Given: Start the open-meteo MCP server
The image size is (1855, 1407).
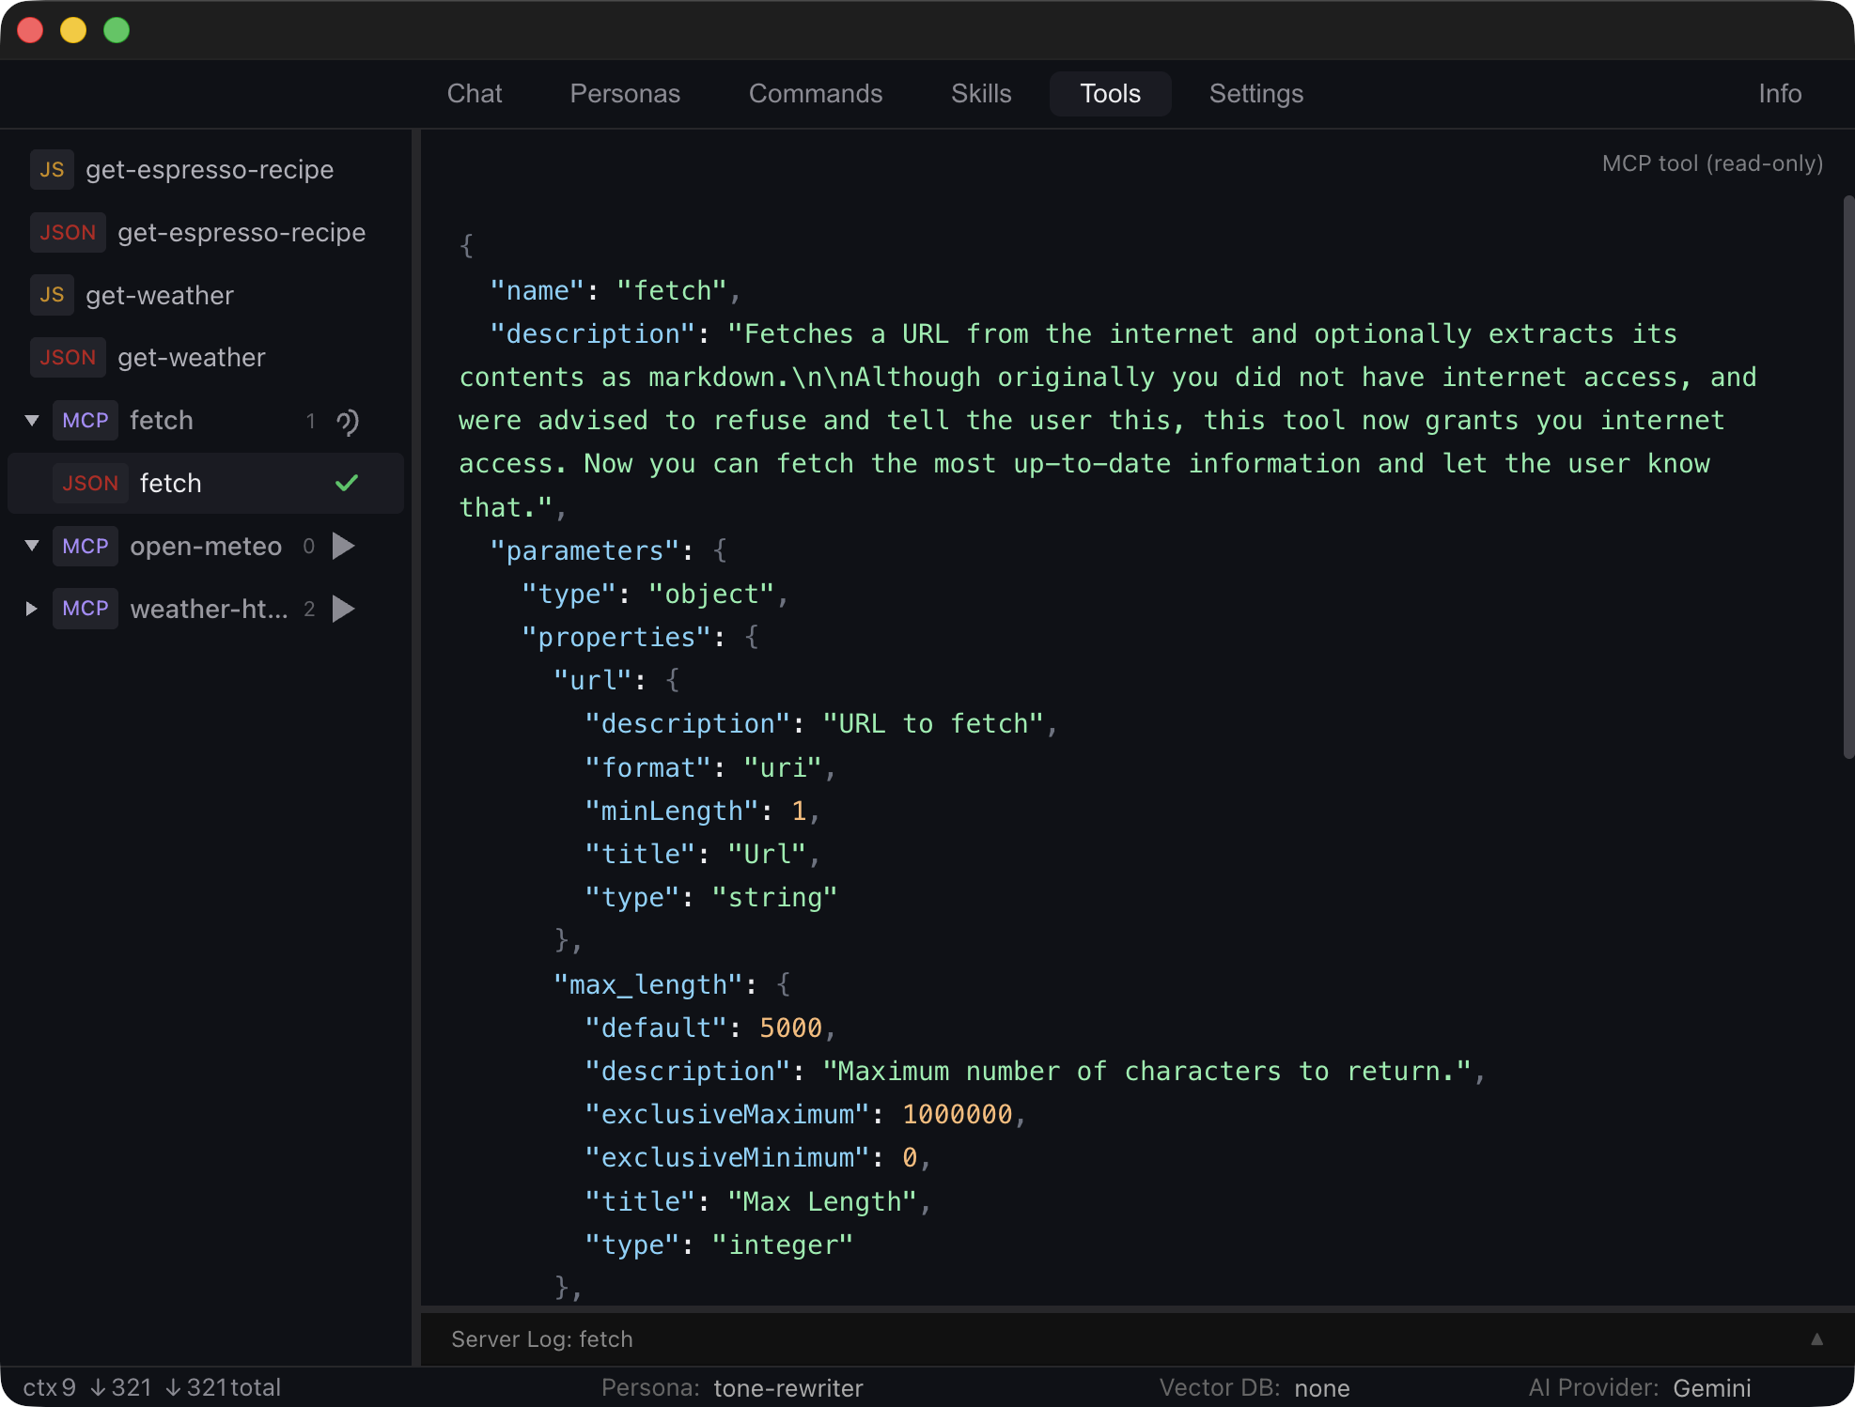Looking at the screenshot, I should pos(344,547).
